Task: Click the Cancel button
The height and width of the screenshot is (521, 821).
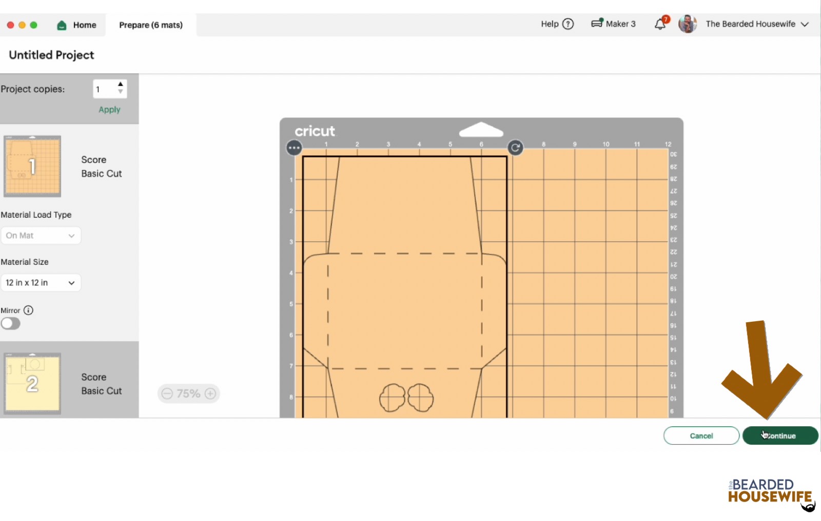Action: pyautogui.click(x=701, y=436)
